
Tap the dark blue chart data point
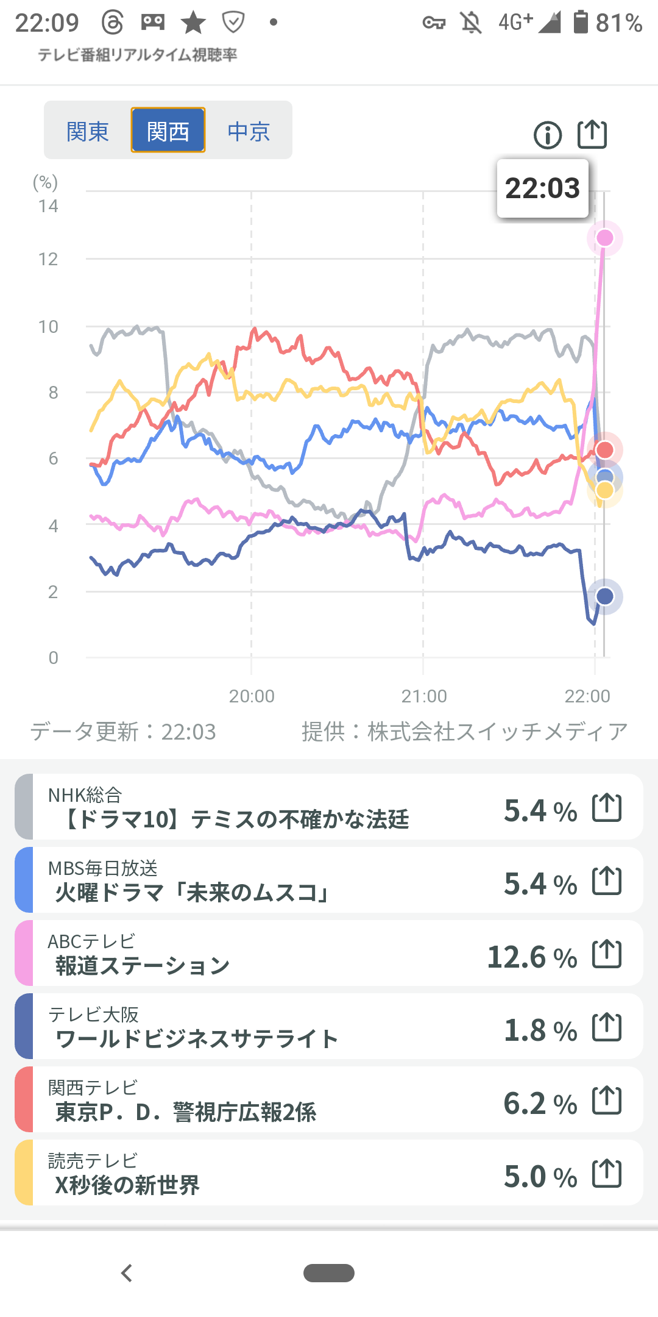pos(604,596)
